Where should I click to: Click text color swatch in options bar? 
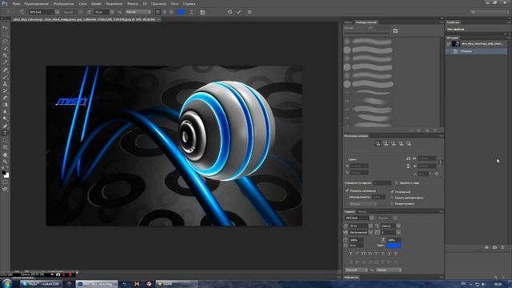181,12
